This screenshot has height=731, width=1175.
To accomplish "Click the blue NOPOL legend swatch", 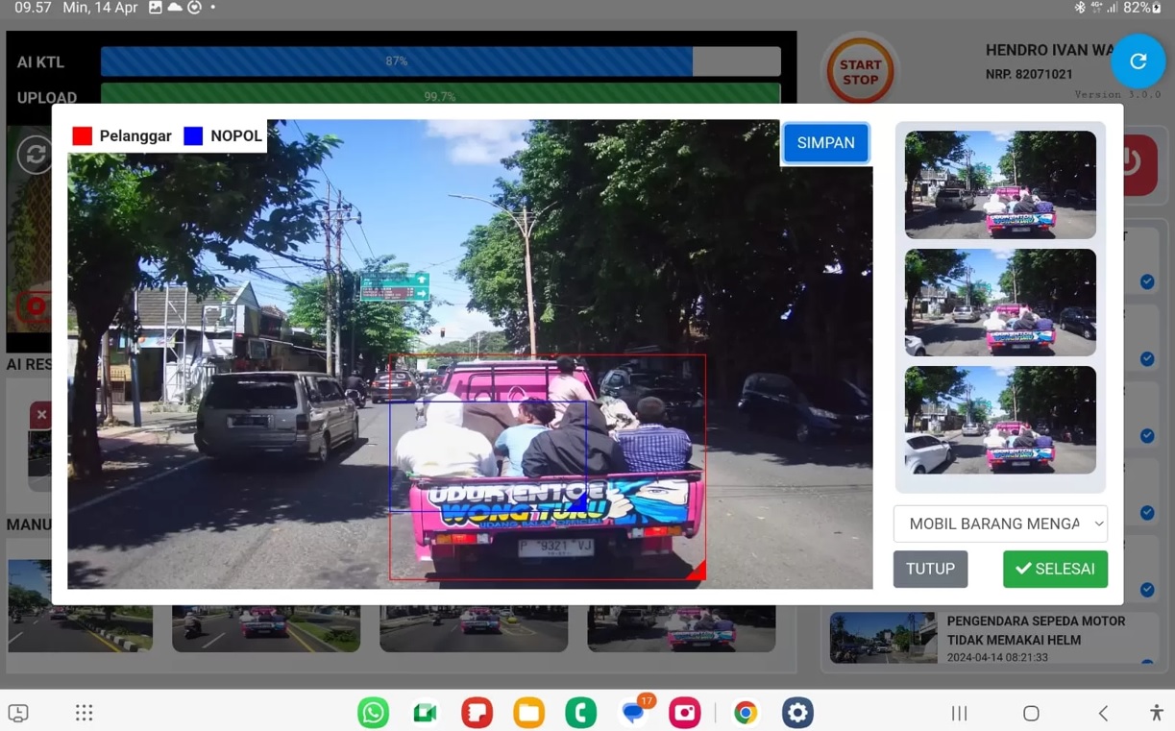I will coord(193,136).
